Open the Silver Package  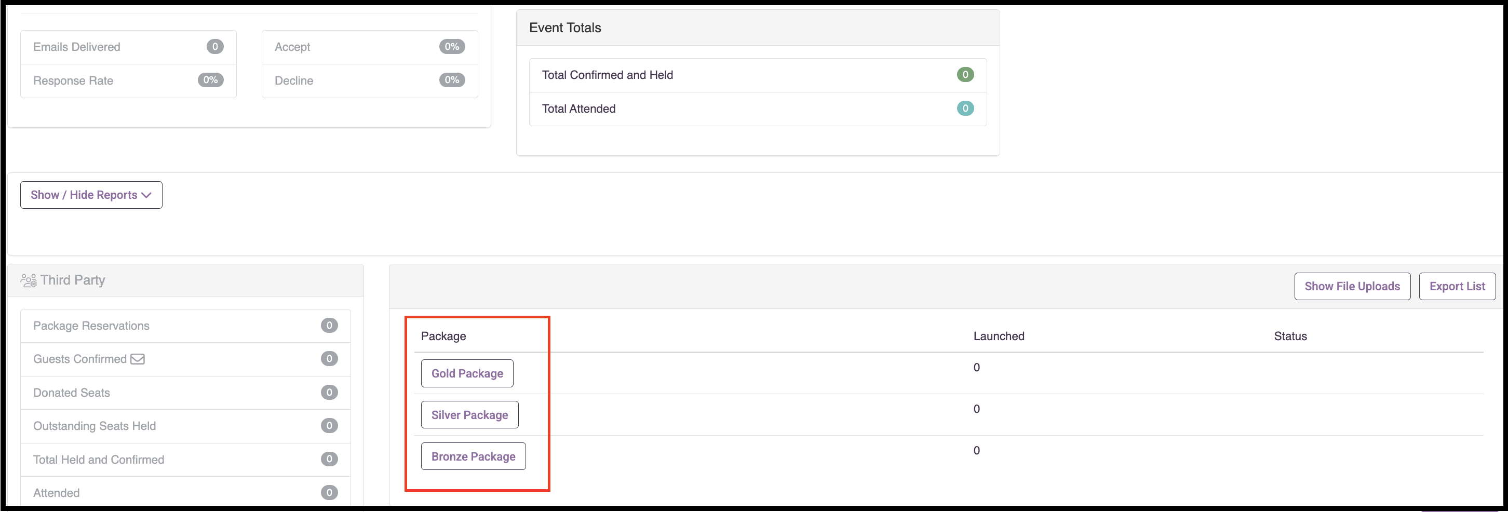pos(469,415)
